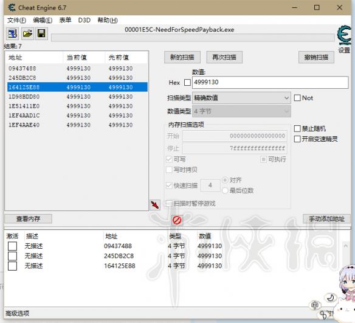Click the 当前值 column header
The height and width of the screenshot is (323, 355).
[x=84, y=58]
